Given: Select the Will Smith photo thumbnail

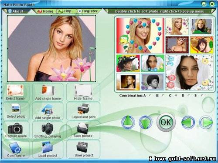Looking at the screenshot, I should pyautogui.click(x=128, y=82).
